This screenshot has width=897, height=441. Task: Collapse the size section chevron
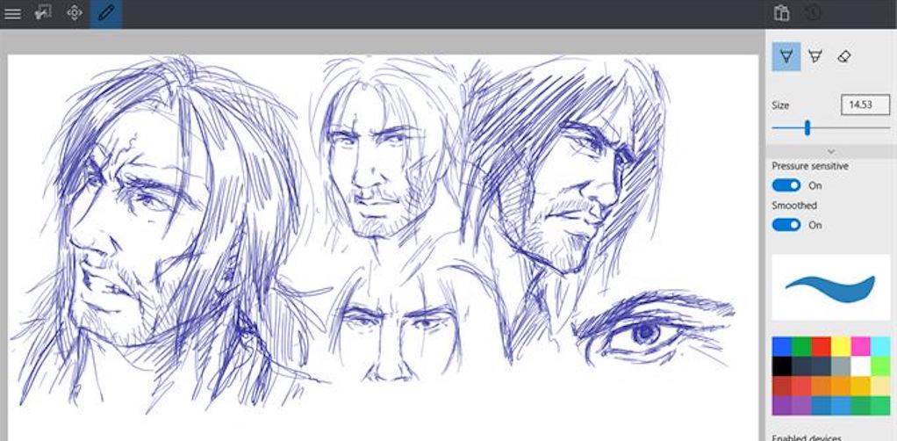pyautogui.click(x=831, y=152)
